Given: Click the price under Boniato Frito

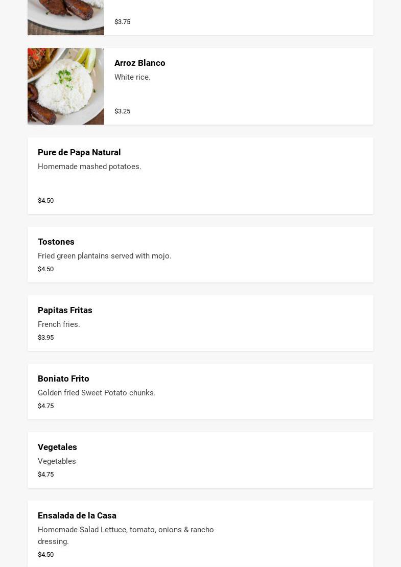Looking at the screenshot, I should click(x=45, y=406).
